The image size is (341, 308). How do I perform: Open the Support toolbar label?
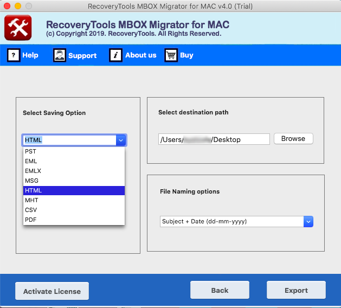tap(82, 56)
